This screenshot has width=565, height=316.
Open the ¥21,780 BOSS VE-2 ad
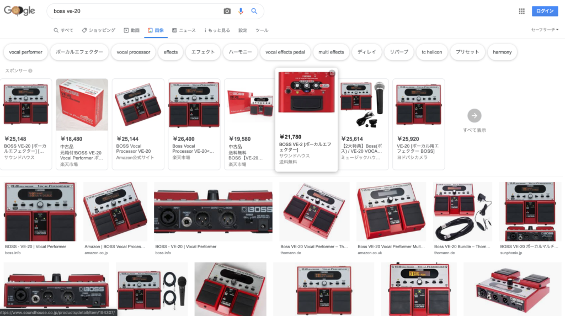(x=306, y=120)
